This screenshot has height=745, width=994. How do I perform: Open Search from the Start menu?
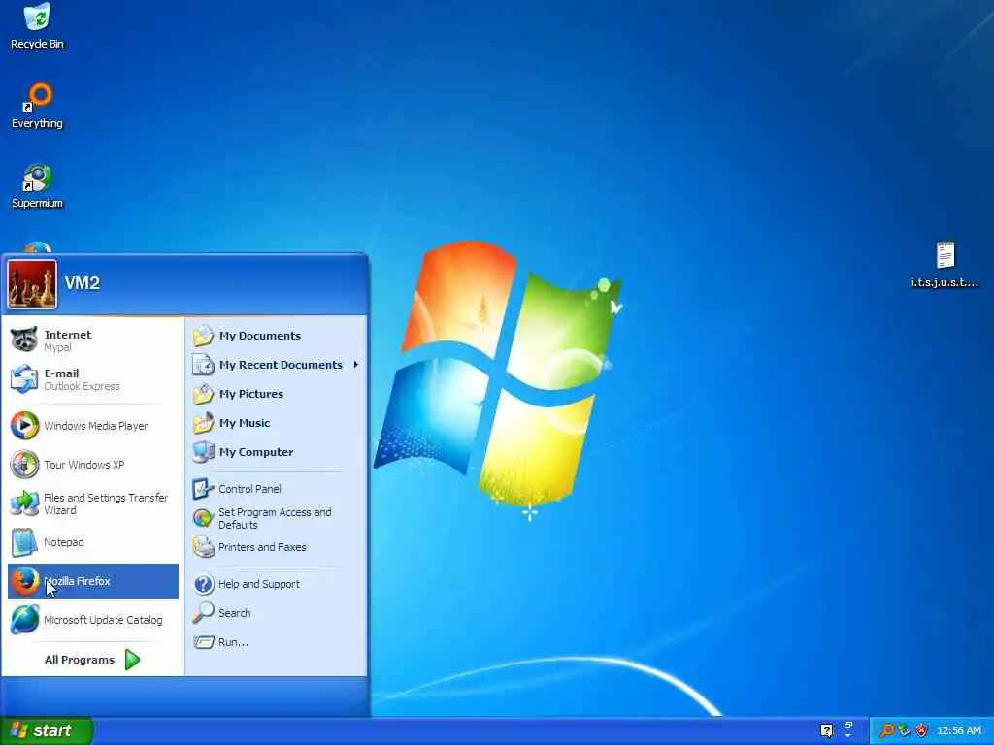coord(276,613)
